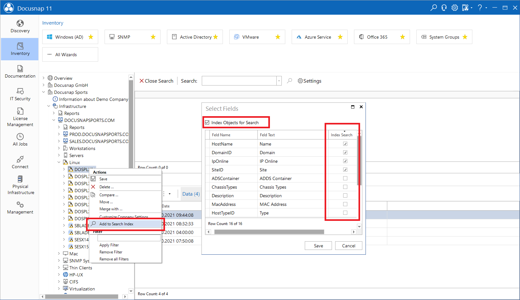Viewport: 520px width, 300px height.
Task: Open License Management module
Action: click(x=20, y=117)
